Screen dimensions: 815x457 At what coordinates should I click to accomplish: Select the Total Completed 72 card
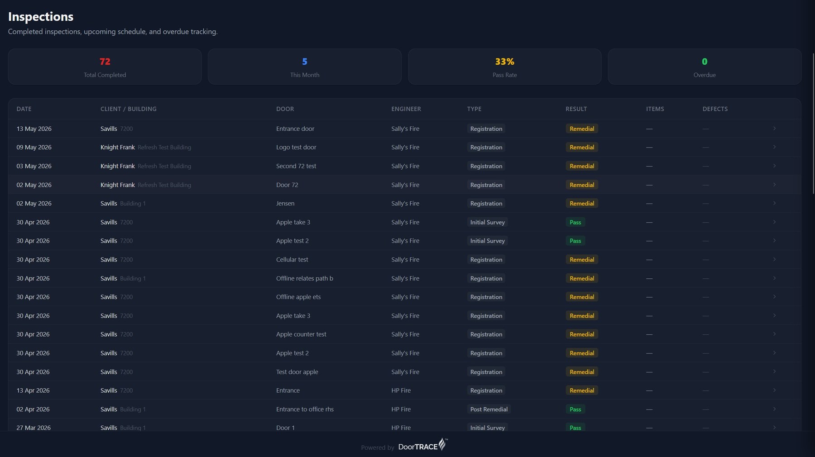[105, 67]
